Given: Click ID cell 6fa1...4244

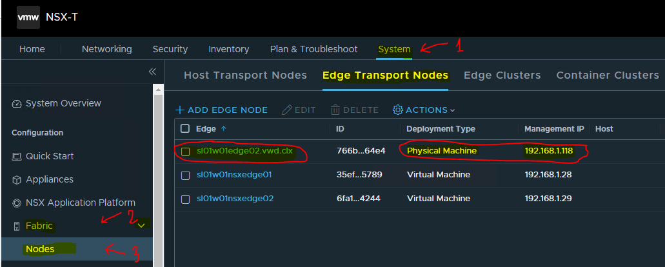Looking at the screenshot, I should point(360,199).
